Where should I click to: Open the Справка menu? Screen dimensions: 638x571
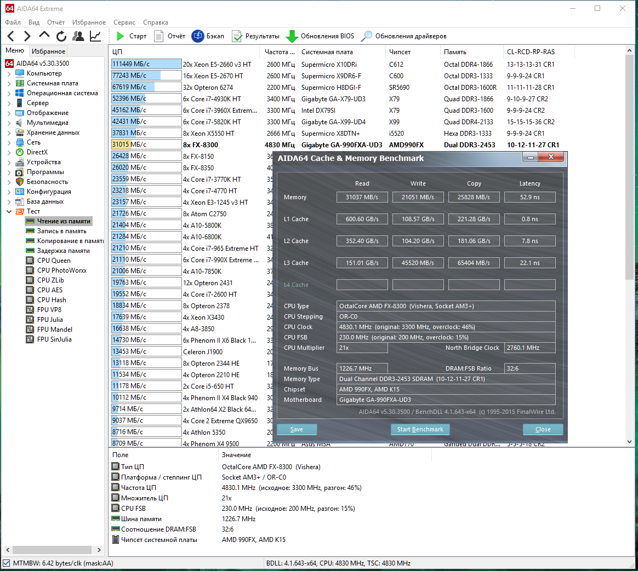coord(156,22)
